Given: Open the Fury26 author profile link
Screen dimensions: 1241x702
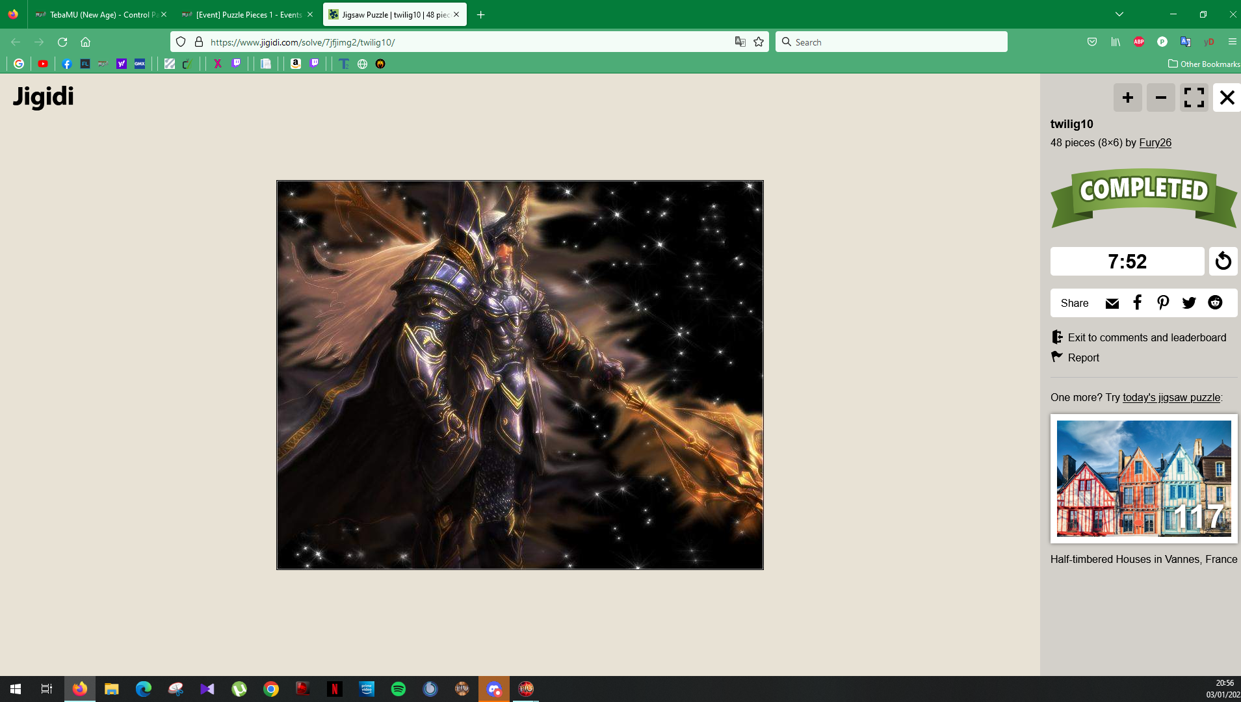Looking at the screenshot, I should tap(1155, 143).
